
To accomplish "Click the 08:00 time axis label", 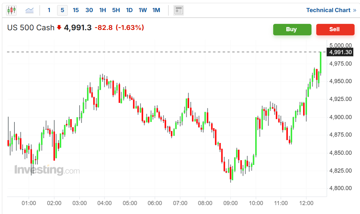I will click(x=205, y=203).
